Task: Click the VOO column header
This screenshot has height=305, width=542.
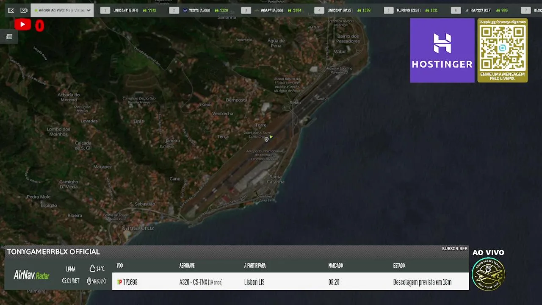Action: pos(120,266)
